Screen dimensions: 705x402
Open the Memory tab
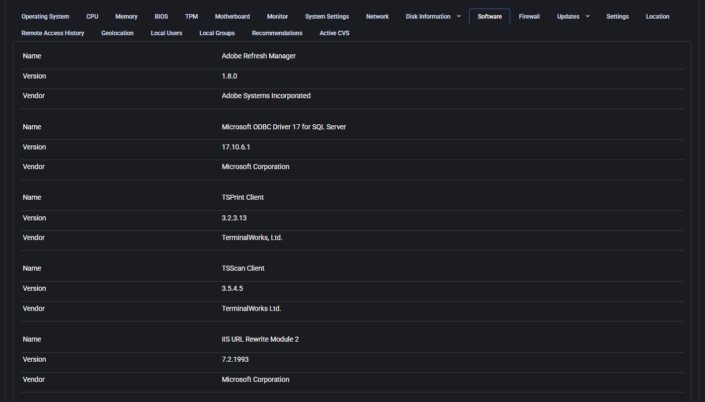126,17
